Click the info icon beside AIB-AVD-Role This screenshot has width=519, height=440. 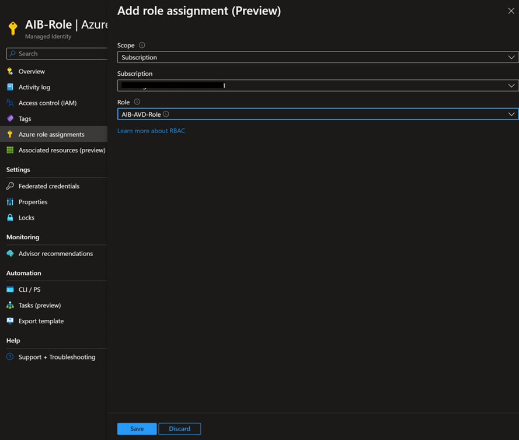click(166, 114)
